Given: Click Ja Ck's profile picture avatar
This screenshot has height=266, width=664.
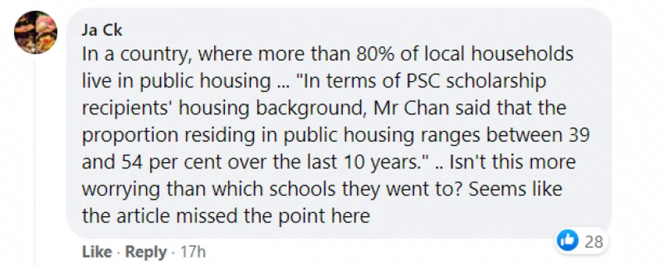Looking at the screenshot, I should pos(35,33).
